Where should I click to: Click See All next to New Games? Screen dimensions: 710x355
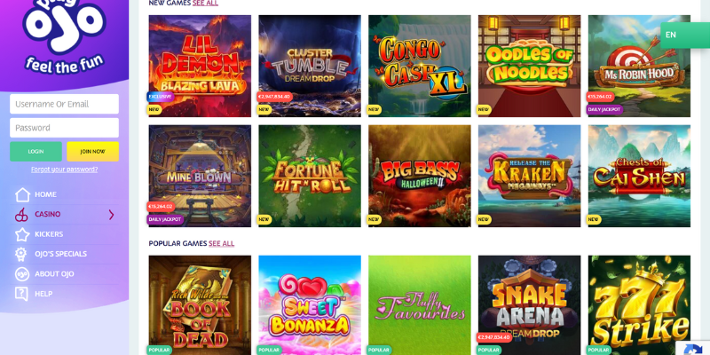(x=205, y=3)
